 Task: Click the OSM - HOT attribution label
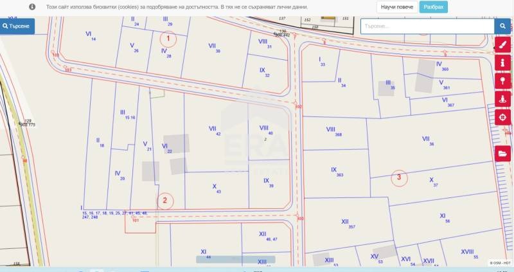pos(500,263)
